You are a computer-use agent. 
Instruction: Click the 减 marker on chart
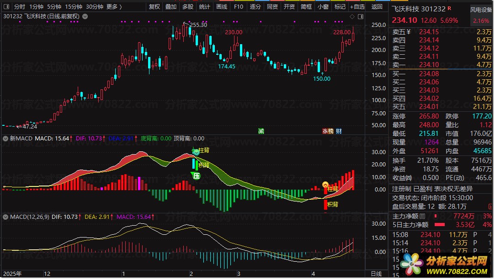tap(261, 131)
